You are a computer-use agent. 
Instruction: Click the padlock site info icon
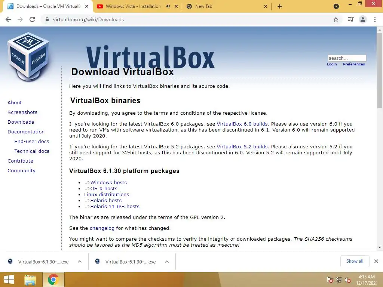coord(47,19)
